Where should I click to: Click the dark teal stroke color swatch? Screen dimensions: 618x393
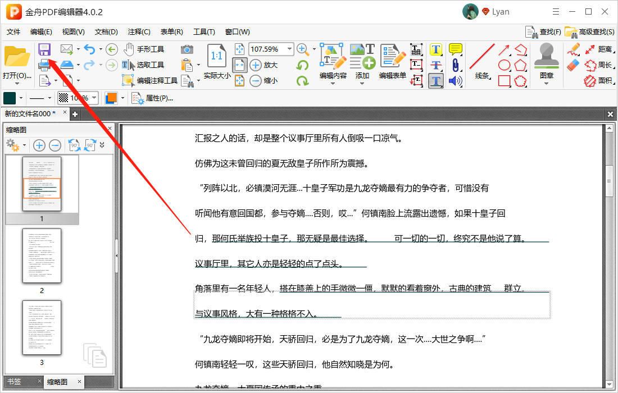click(x=10, y=98)
